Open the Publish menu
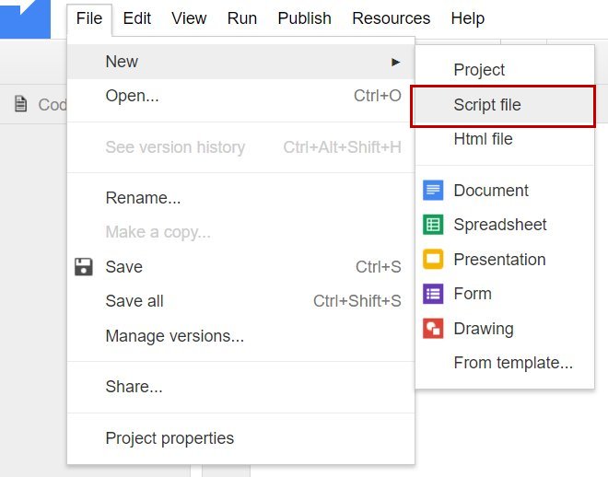This screenshot has width=608, height=477. (304, 18)
